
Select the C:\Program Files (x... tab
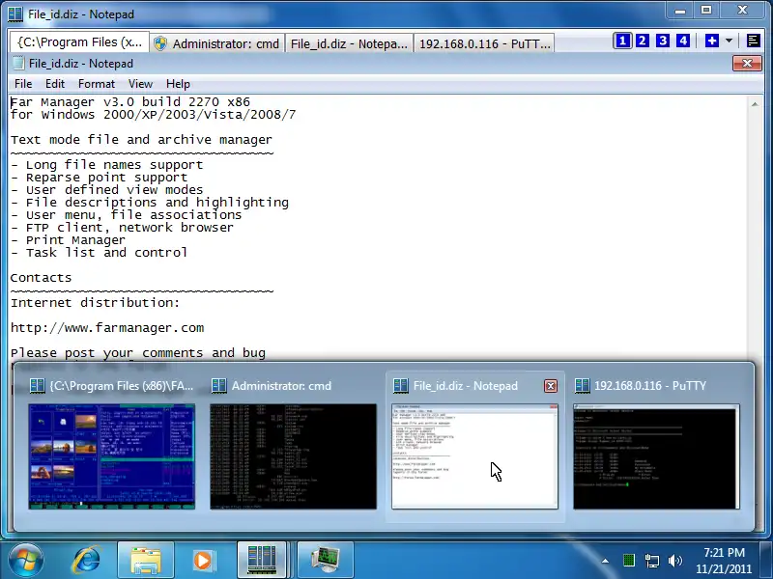pos(79,42)
